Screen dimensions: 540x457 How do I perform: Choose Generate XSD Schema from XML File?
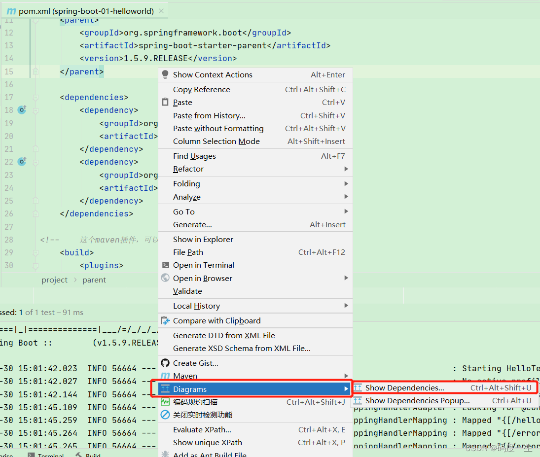click(255, 348)
